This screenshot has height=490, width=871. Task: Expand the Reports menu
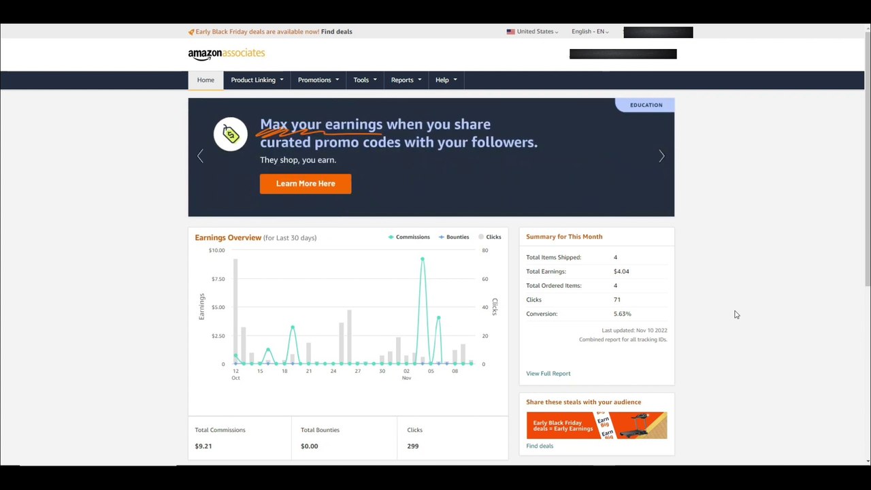[406, 80]
